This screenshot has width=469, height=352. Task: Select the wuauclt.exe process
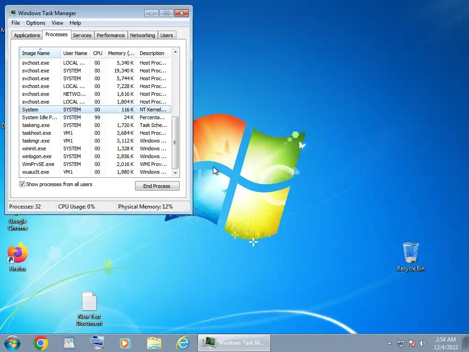(x=95, y=172)
